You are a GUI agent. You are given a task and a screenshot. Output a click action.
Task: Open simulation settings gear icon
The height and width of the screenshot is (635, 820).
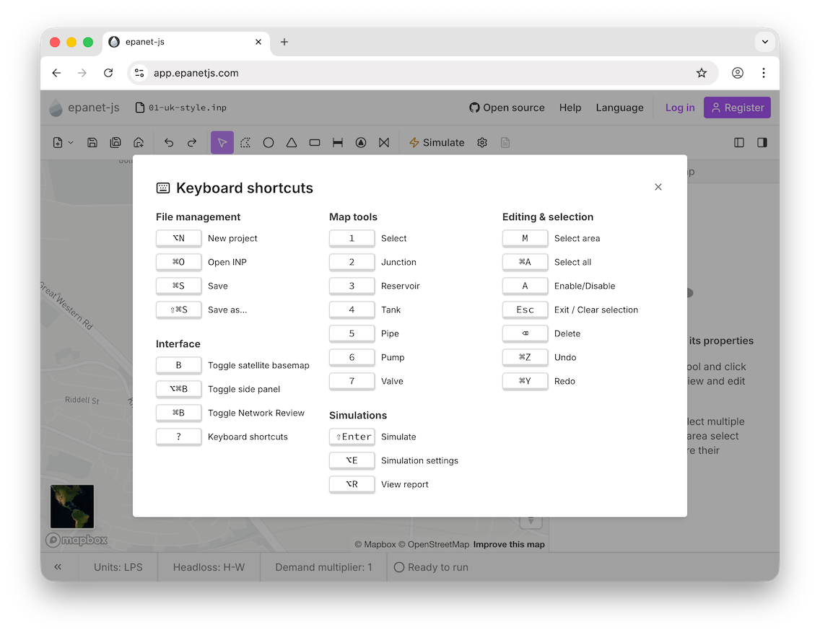482,143
